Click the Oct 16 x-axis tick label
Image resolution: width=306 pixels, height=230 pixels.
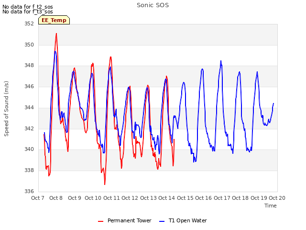point(204,198)
